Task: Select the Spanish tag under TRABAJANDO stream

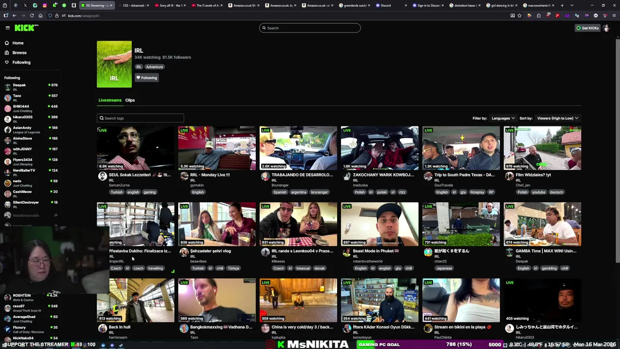Action: (x=280, y=192)
